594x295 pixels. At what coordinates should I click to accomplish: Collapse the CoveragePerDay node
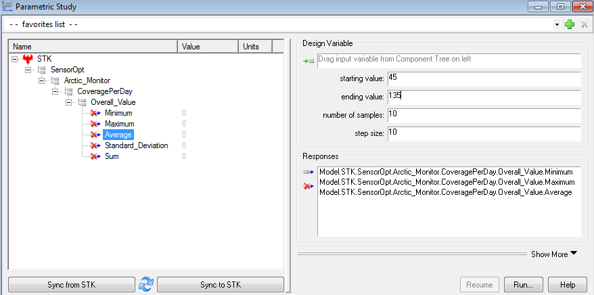pyautogui.click(x=55, y=92)
